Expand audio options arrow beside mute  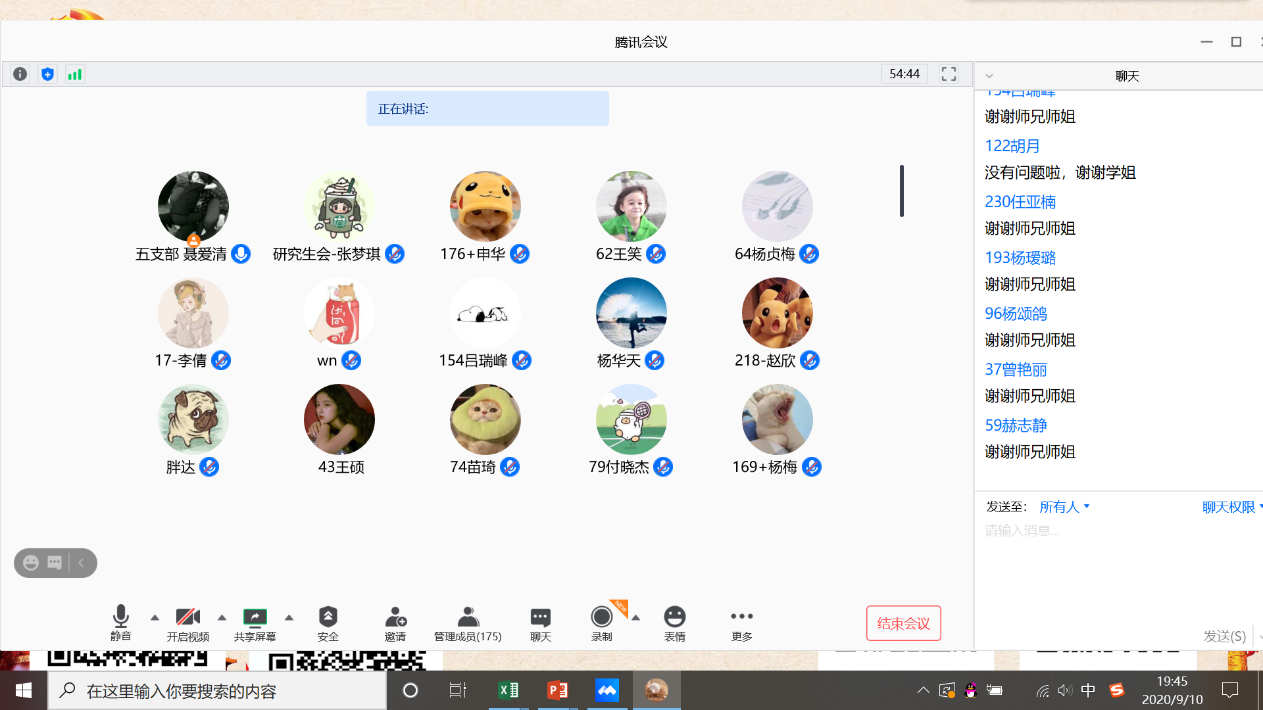[x=155, y=617]
